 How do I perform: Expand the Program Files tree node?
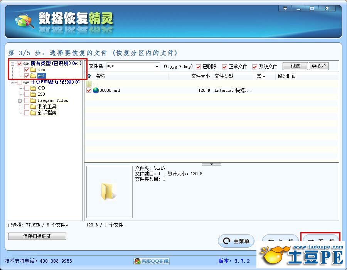pos(20,101)
